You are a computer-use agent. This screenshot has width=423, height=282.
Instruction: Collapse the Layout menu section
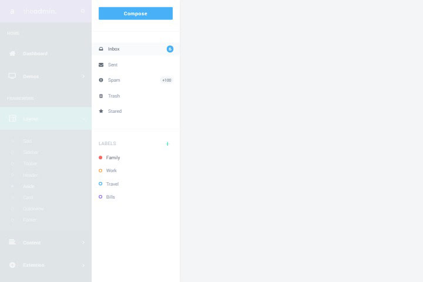point(46,119)
